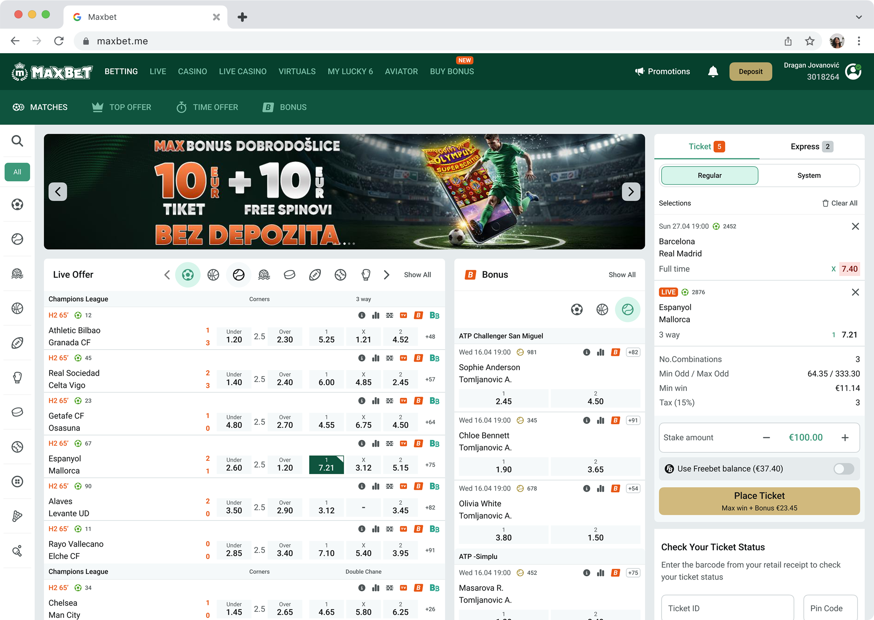Open the LIVE CASINO menu item
Image resolution: width=874 pixels, height=620 pixels.
pos(243,71)
